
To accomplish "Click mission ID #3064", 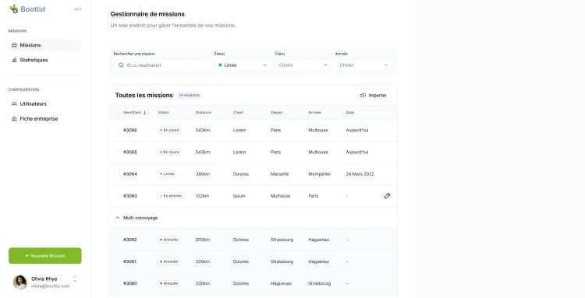I will (x=130, y=174).
